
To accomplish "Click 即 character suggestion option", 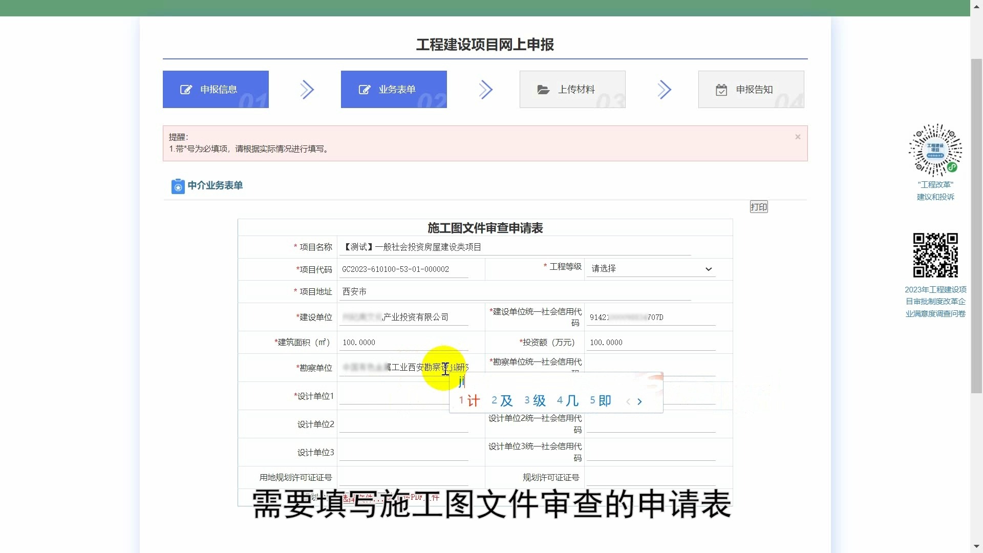I will click(604, 400).
